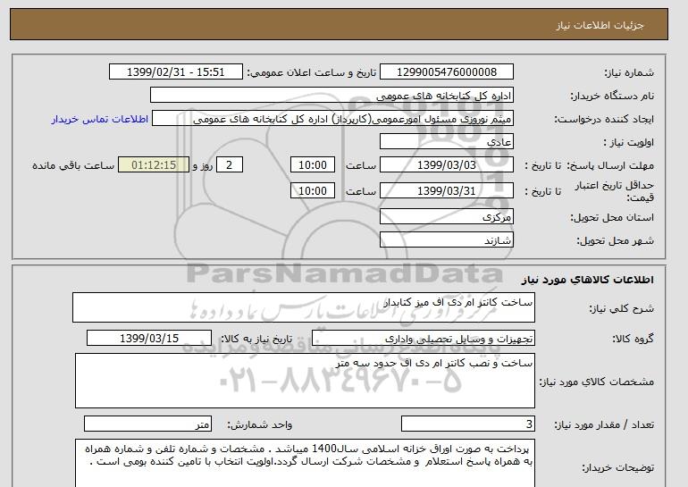The width and height of the screenshot is (688, 487).
Task: Click the delivery city field
Action: click(x=446, y=240)
